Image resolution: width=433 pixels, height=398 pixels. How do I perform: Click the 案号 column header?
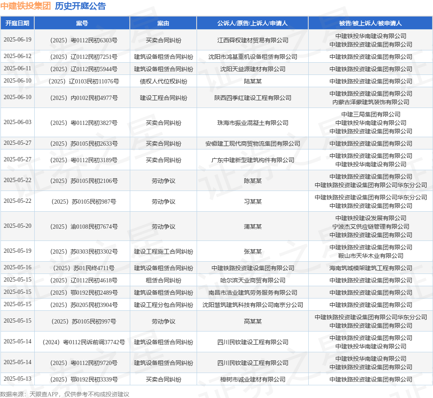82,23
